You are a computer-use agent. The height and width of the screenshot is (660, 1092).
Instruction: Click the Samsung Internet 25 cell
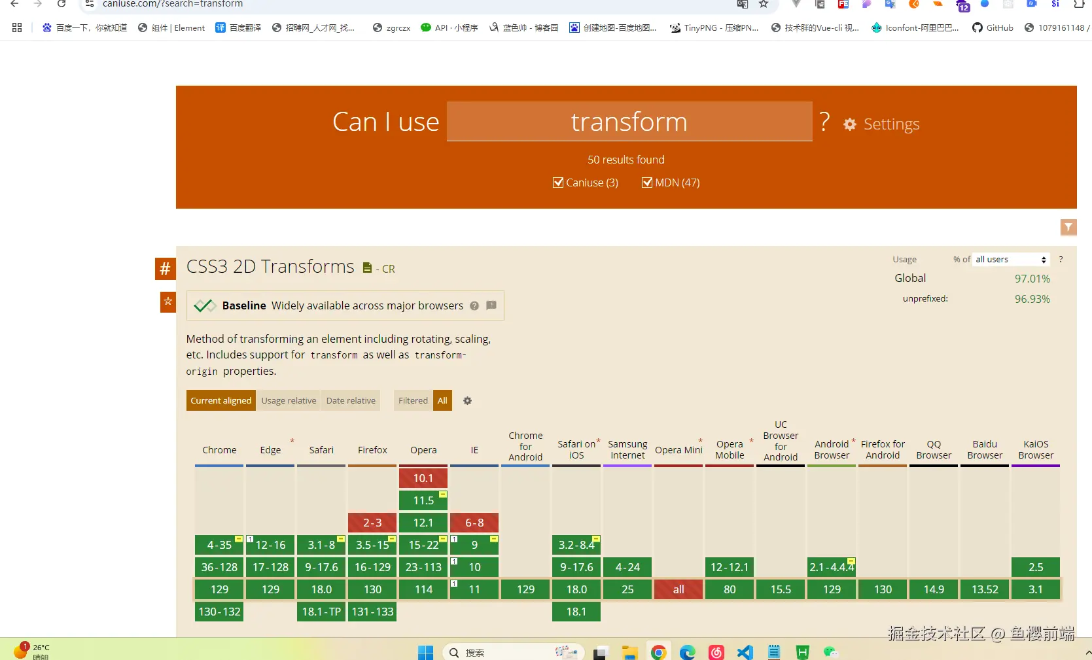point(627,589)
